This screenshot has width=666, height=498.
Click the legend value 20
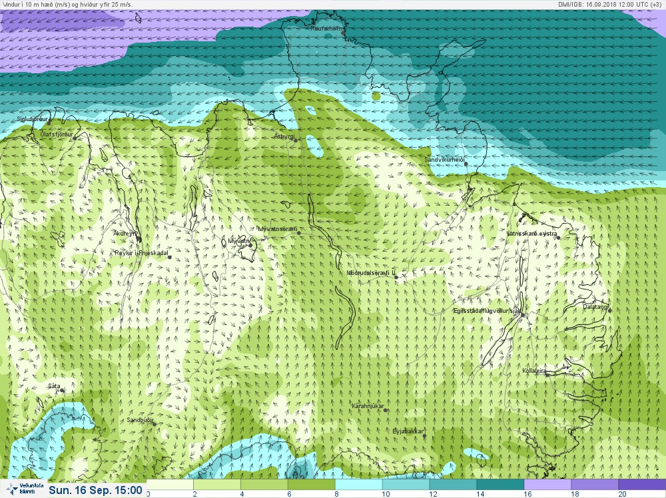(622, 494)
